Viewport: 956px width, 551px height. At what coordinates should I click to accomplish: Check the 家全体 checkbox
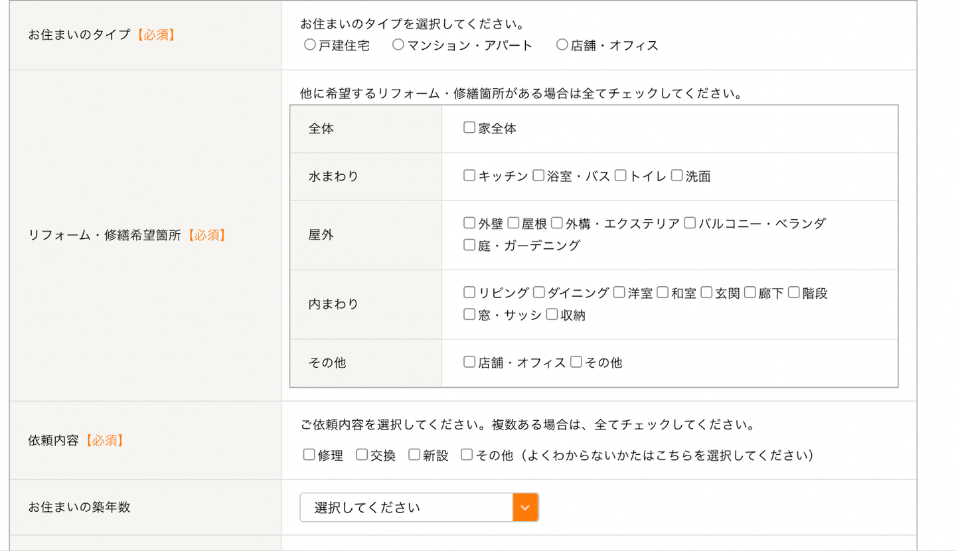pos(469,128)
